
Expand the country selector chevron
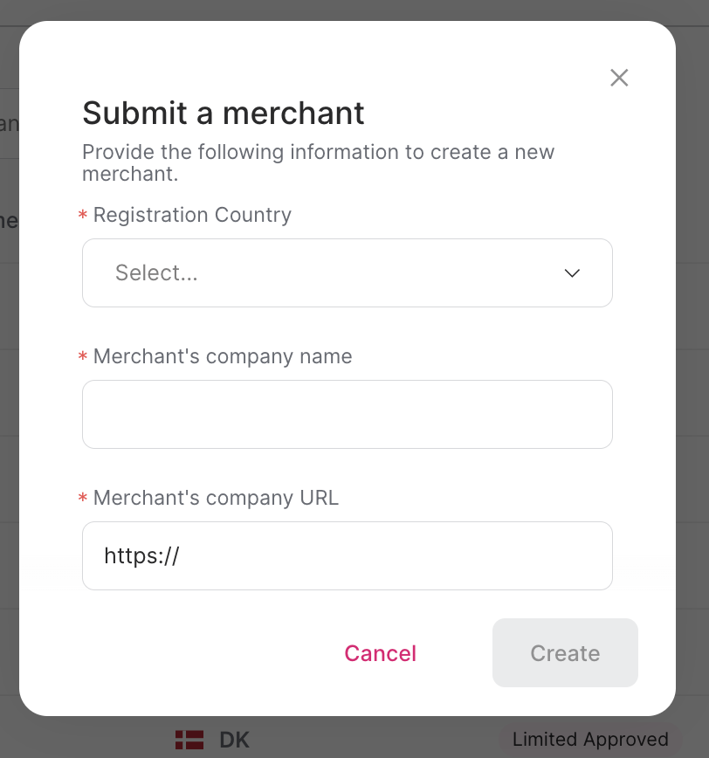point(572,272)
